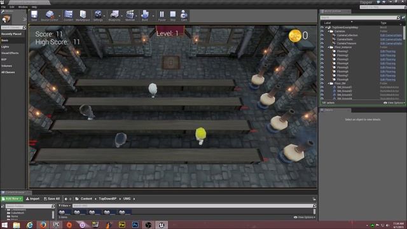Screen dimensions: 407x229
Task: Select the All Classes category
Action: coord(8,73)
